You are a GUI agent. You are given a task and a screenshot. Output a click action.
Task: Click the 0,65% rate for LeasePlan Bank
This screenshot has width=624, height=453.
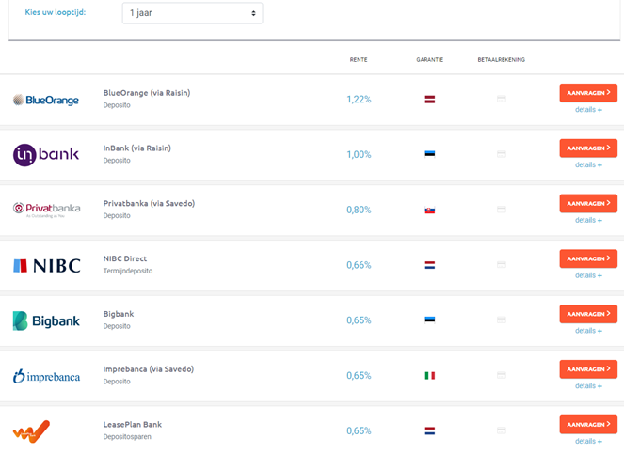pos(359,430)
